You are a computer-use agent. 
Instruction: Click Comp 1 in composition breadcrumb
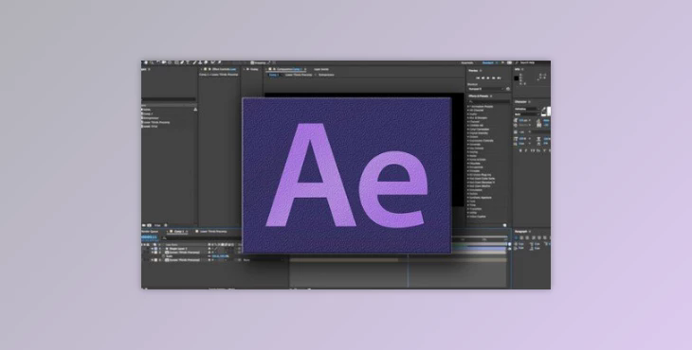pos(274,75)
